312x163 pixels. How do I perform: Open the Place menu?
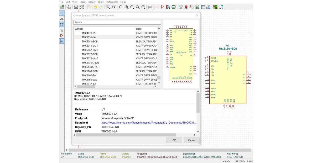[82, 2]
